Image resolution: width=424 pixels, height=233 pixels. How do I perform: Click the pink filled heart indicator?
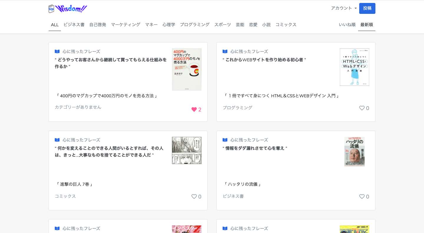click(x=194, y=109)
